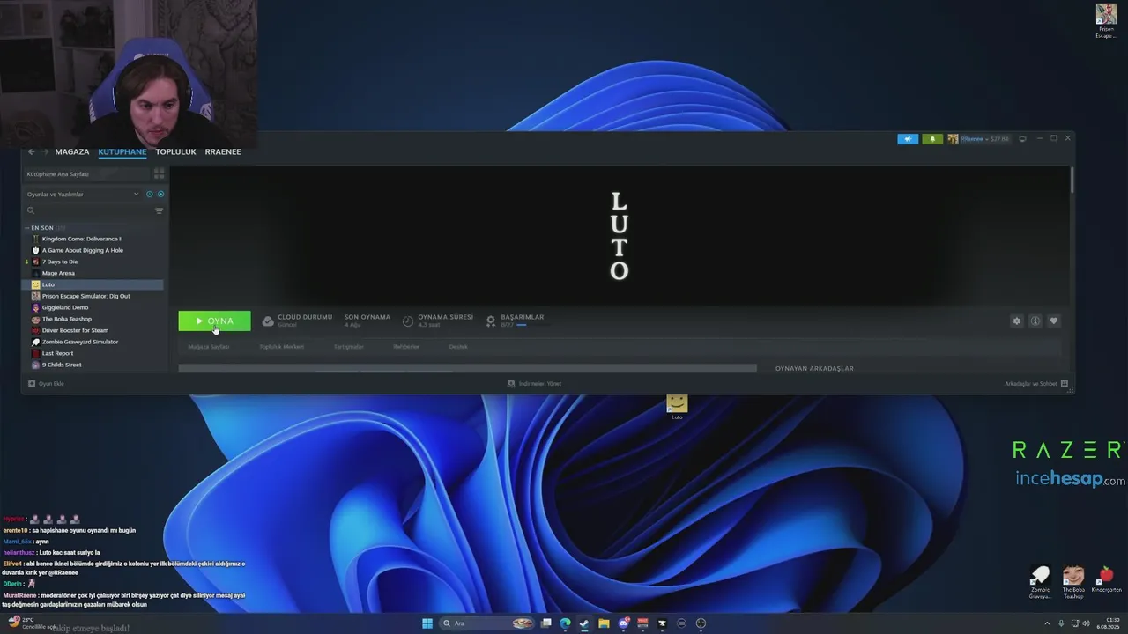Viewport: 1128px width, 634px height.
Task: Click the back navigation arrow in Steam
Action: point(32,151)
